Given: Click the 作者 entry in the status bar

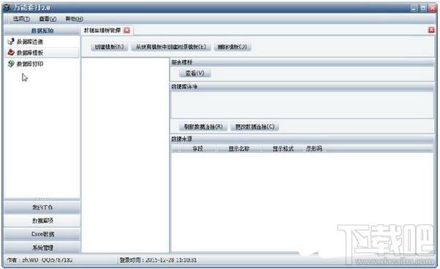Looking at the screenshot, I should [x=40, y=260].
